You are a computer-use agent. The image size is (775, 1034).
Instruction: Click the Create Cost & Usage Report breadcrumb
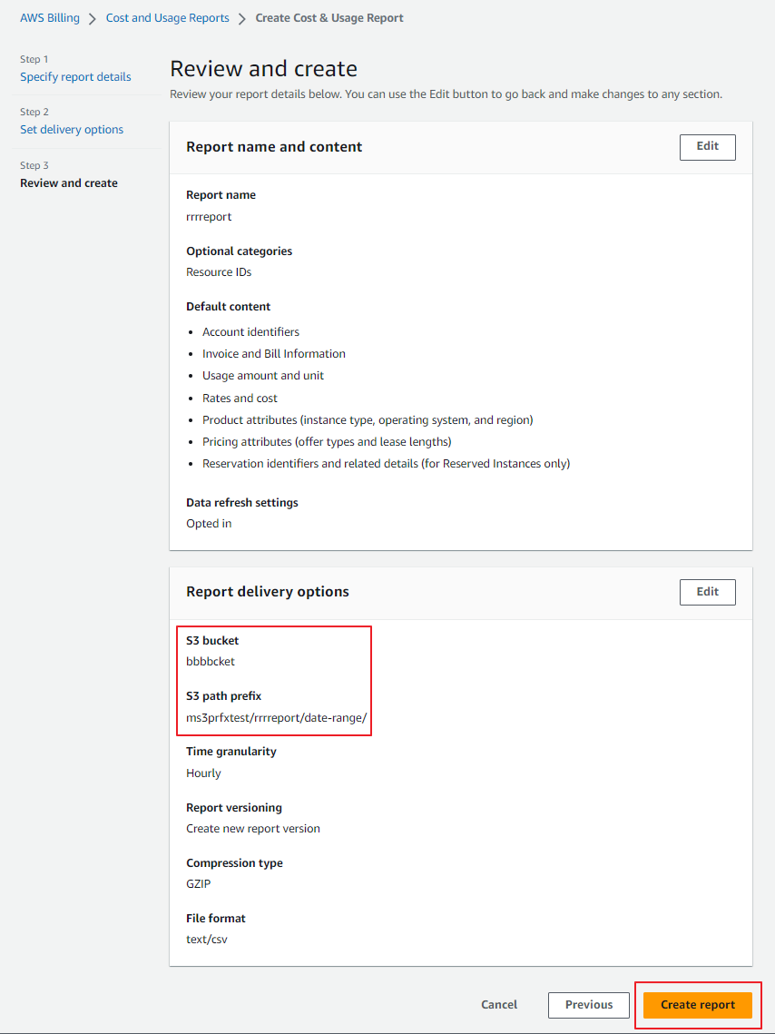tap(329, 18)
